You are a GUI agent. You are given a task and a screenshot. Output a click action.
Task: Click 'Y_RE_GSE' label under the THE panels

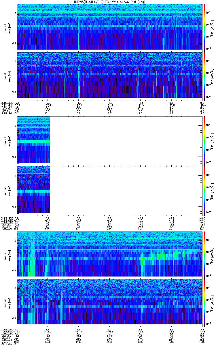(x=7, y=332)
